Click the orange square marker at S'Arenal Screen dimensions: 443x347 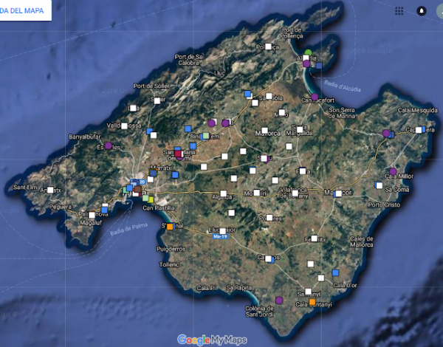tap(170, 227)
